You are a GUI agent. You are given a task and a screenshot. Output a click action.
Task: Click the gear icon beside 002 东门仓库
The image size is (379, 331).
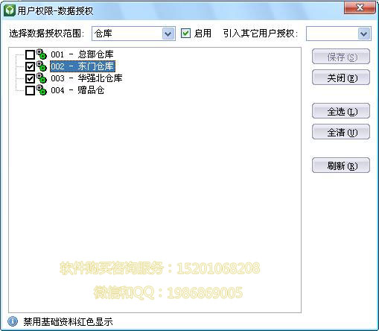coord(41,66)
